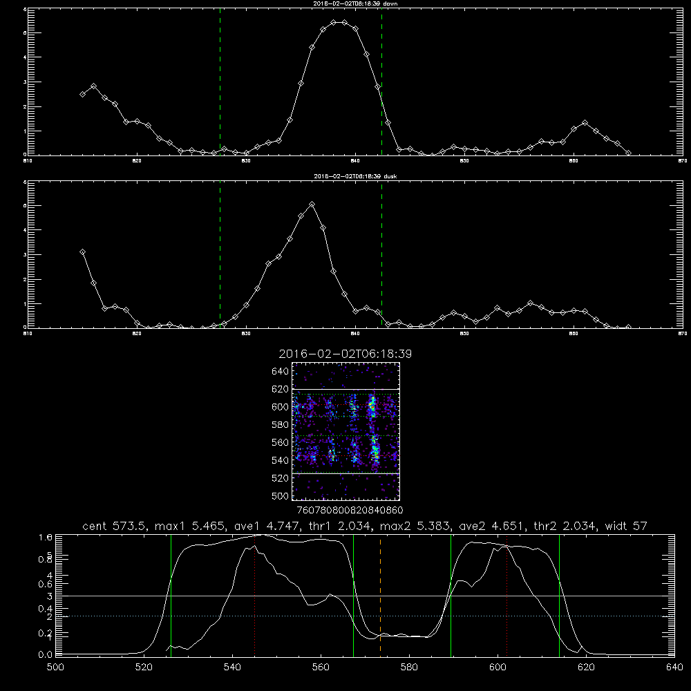Viewport: 691px width, 691px height.
Task: Click the large '2016-02-02T06:18:39' title above the spectrogram
Action: (345, 354)
